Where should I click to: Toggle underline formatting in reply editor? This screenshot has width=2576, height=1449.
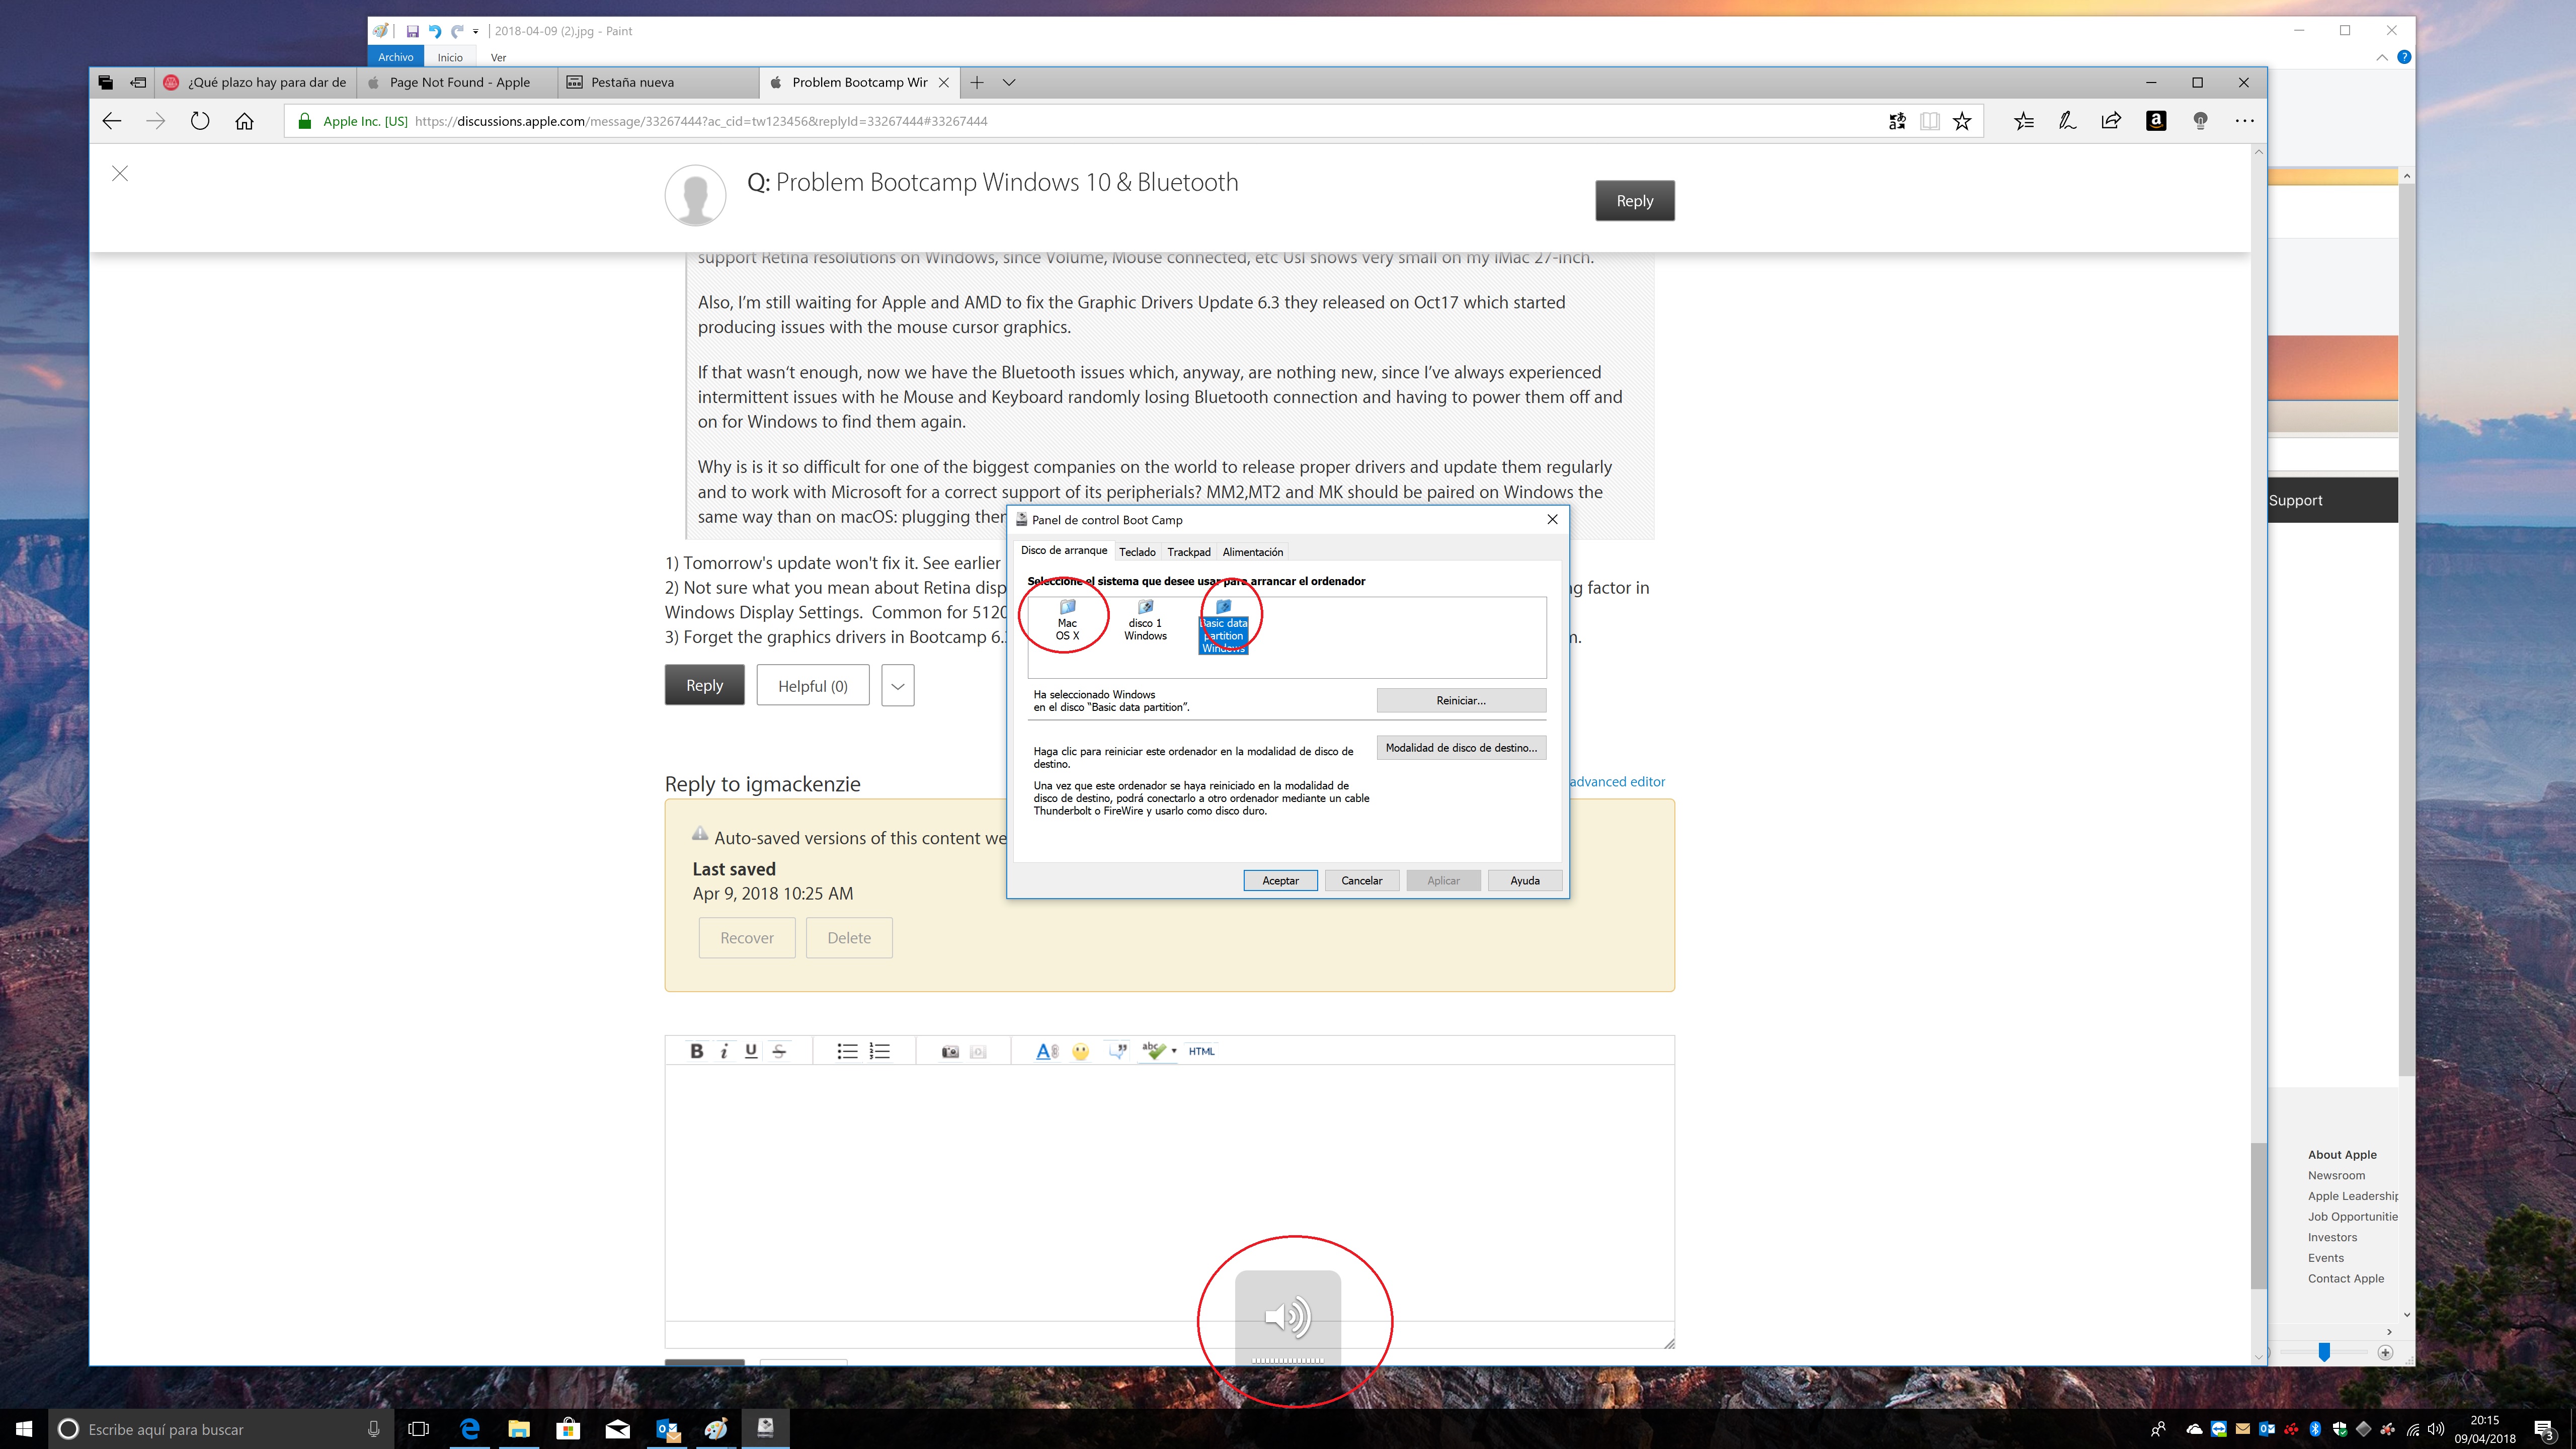coord(751,1051)
